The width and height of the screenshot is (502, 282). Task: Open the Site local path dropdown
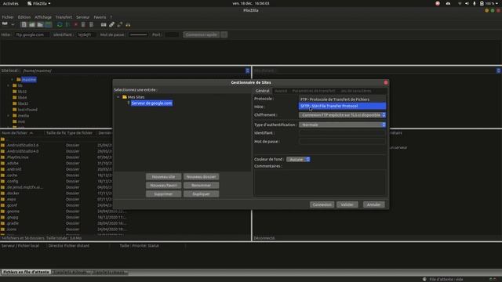click(248, 70)
